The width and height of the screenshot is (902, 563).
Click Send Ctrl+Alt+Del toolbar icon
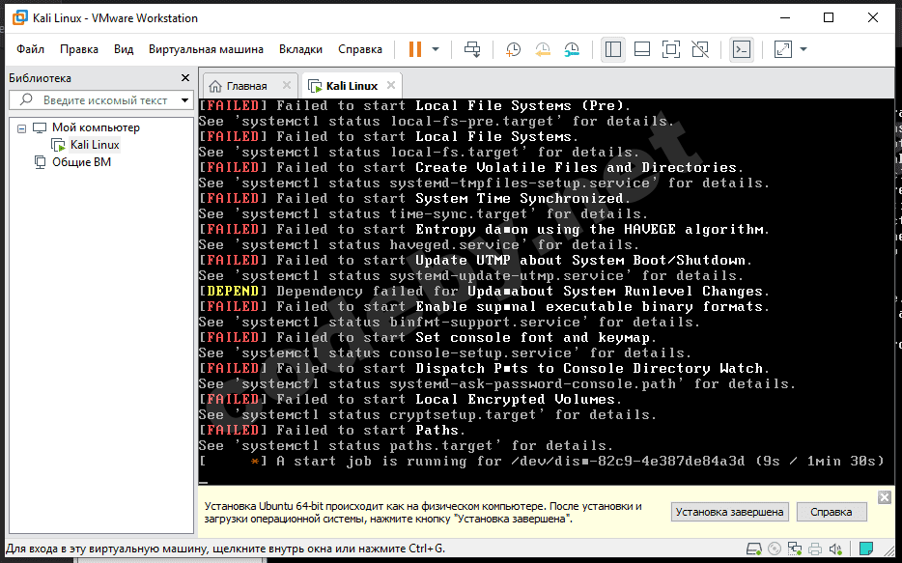click(x=472, y=49)
